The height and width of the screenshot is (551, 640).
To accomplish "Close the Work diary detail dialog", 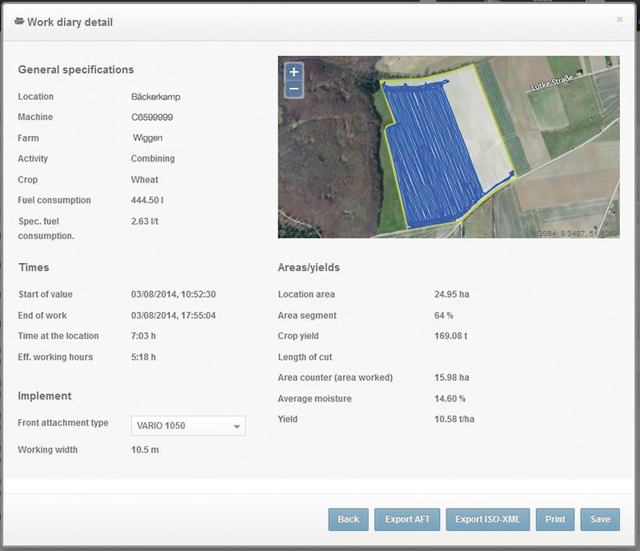I will 619,20.
